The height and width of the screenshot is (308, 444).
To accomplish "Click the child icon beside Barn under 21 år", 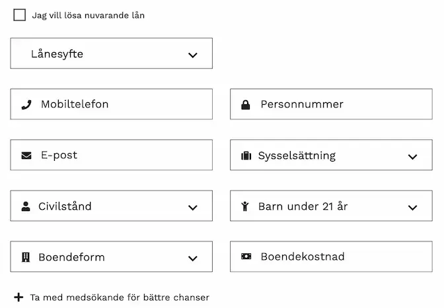I will click(245, 206).
